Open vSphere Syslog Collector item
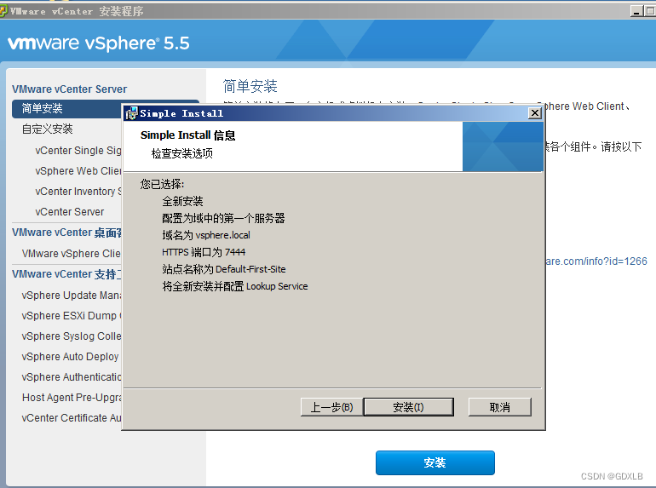Viewport: 656px width, 488px height. 71,336
